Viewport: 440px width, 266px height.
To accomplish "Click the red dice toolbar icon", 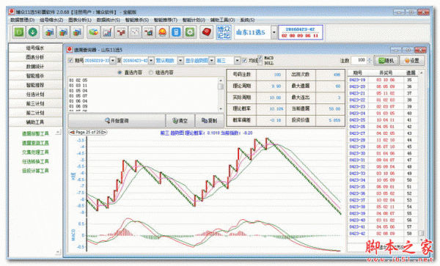I will tap(207, 32).
